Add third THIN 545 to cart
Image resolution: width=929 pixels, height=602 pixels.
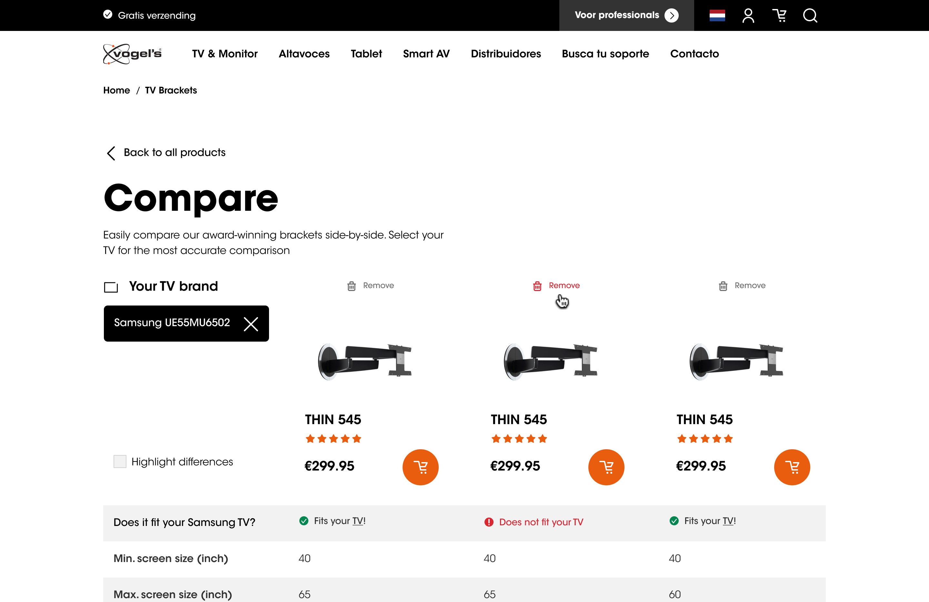point(792,467)
